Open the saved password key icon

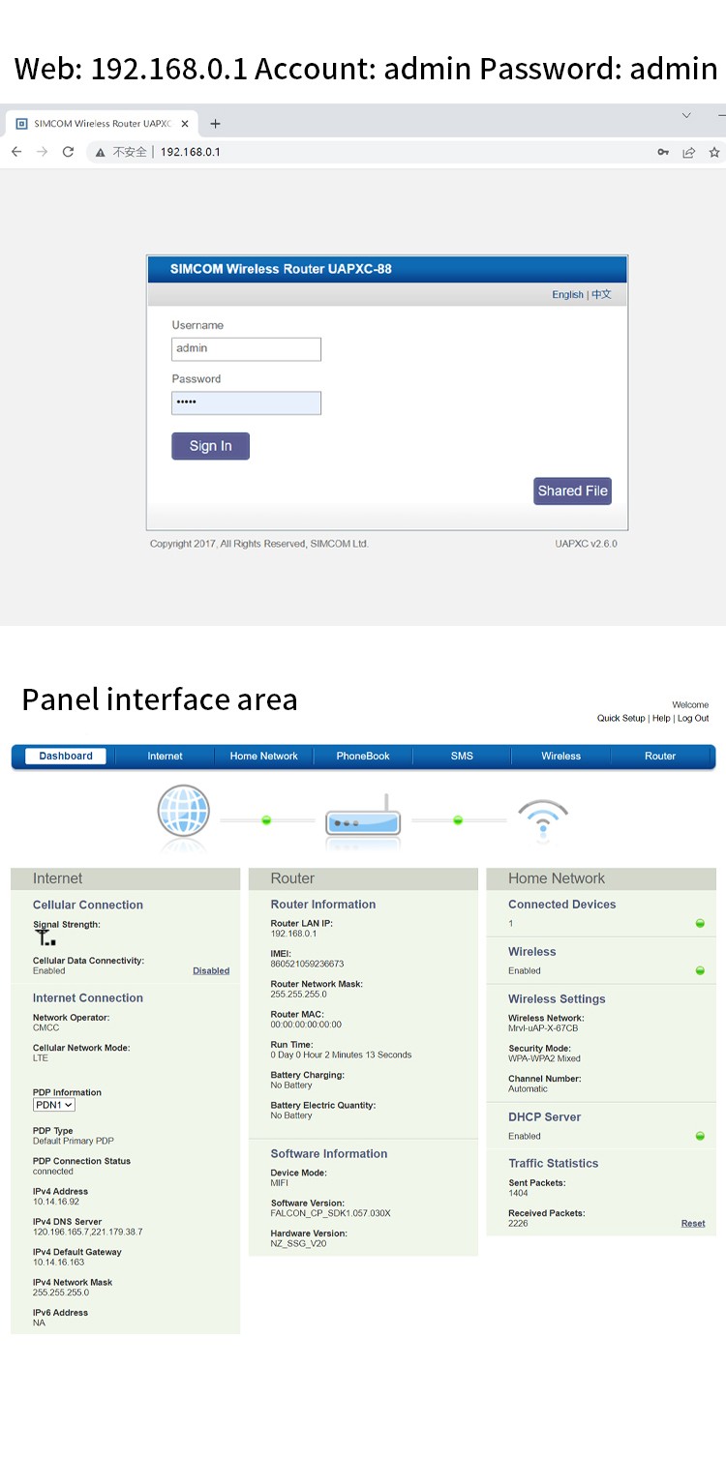pos(663,152)
